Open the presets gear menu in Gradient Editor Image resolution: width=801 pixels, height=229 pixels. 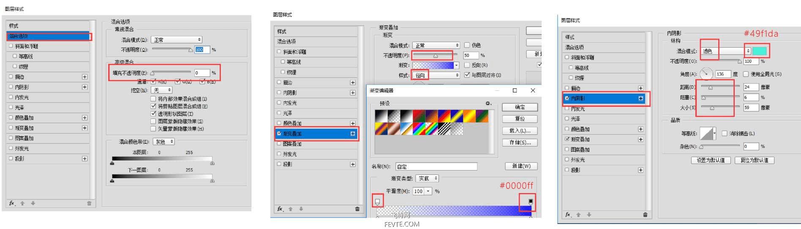coord(488,103)
